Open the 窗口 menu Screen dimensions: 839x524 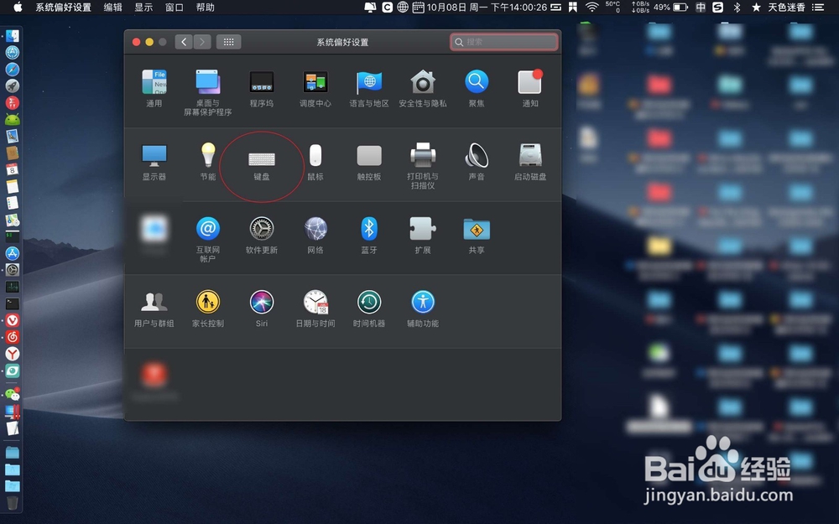click(175, 7)
